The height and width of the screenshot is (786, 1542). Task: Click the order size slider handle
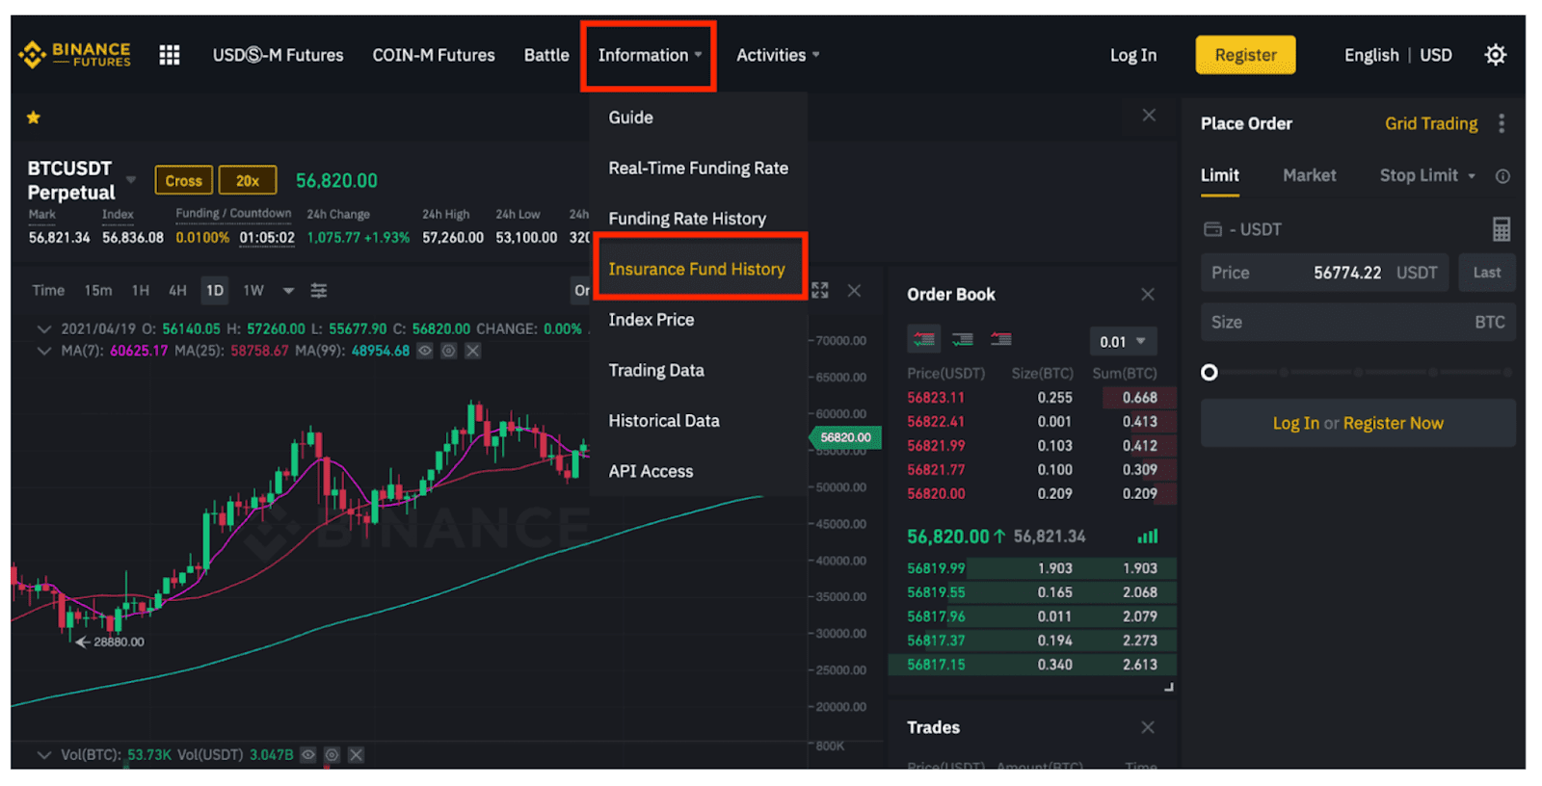point(1210,373)
